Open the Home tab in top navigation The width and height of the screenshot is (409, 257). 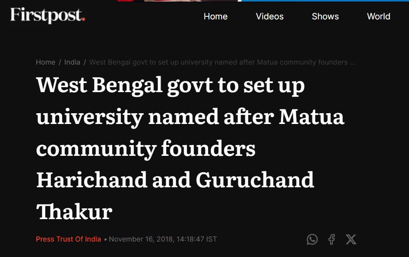(216, 16)
